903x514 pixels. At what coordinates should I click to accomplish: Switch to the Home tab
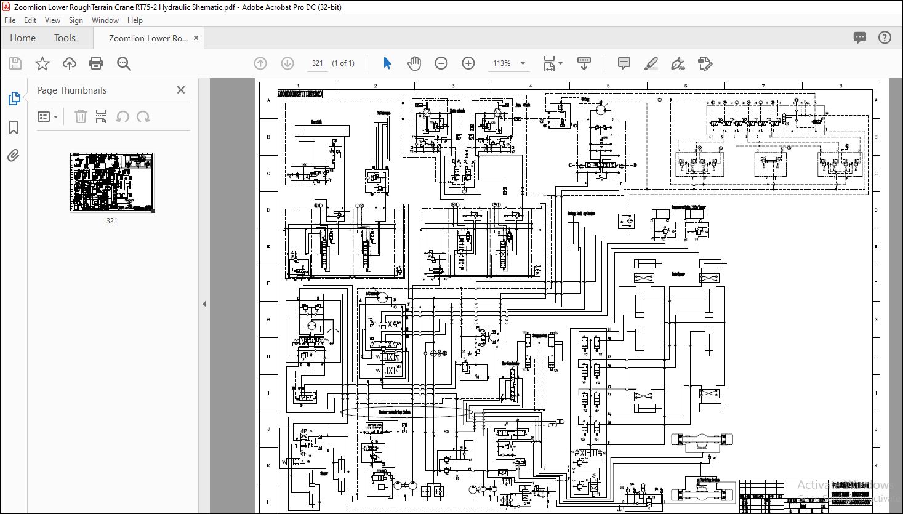23,38
